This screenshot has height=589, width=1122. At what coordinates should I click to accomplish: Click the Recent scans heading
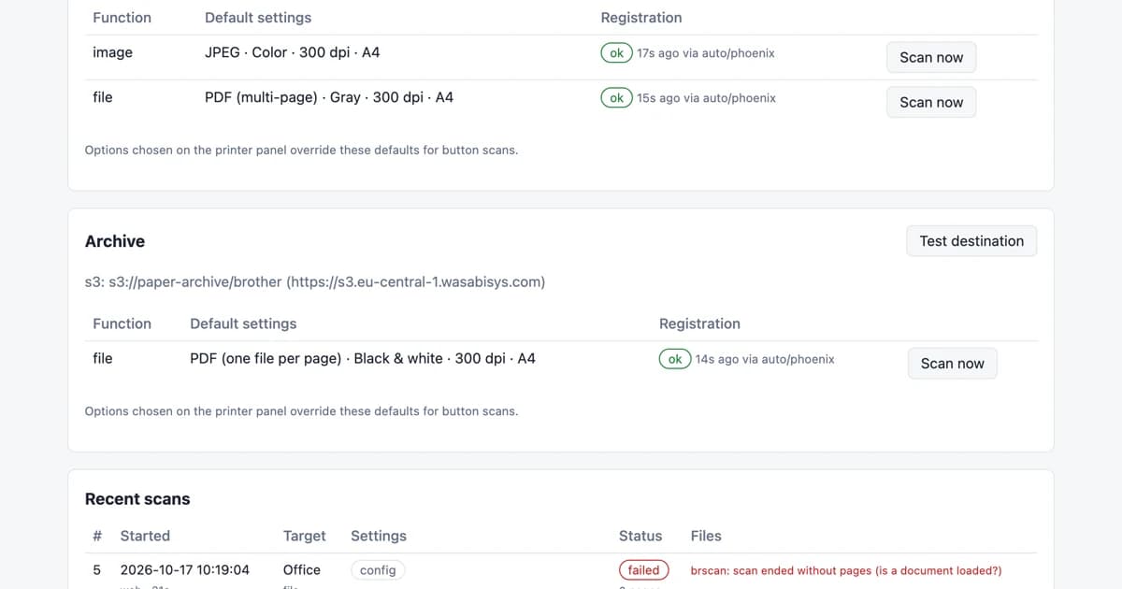coord(137,498)
